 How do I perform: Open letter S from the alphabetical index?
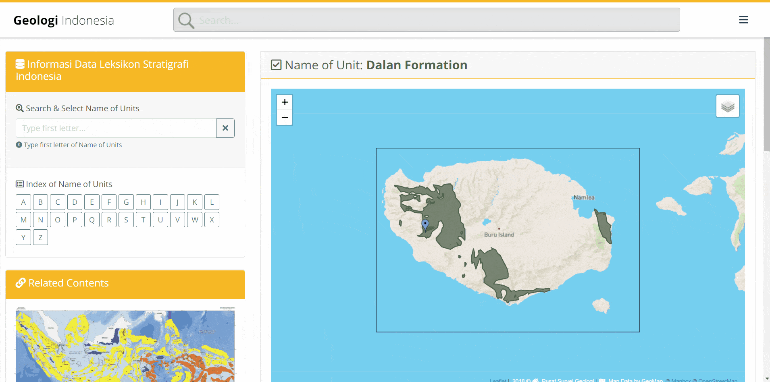[x=126, y=219]
